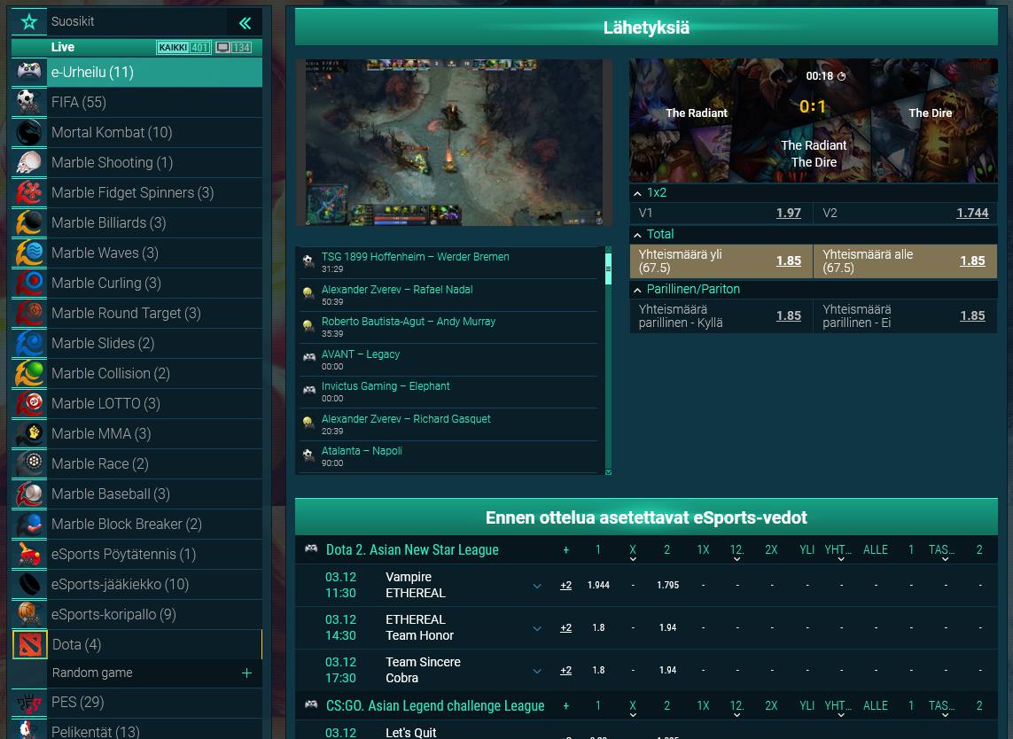Click the Suosikit star icon
This screenshot has width=1013, height=739.
(x=29, y=22)
